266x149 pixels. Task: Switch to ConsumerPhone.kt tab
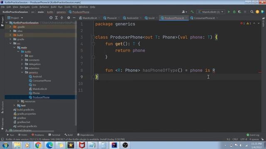click(204, 18)
